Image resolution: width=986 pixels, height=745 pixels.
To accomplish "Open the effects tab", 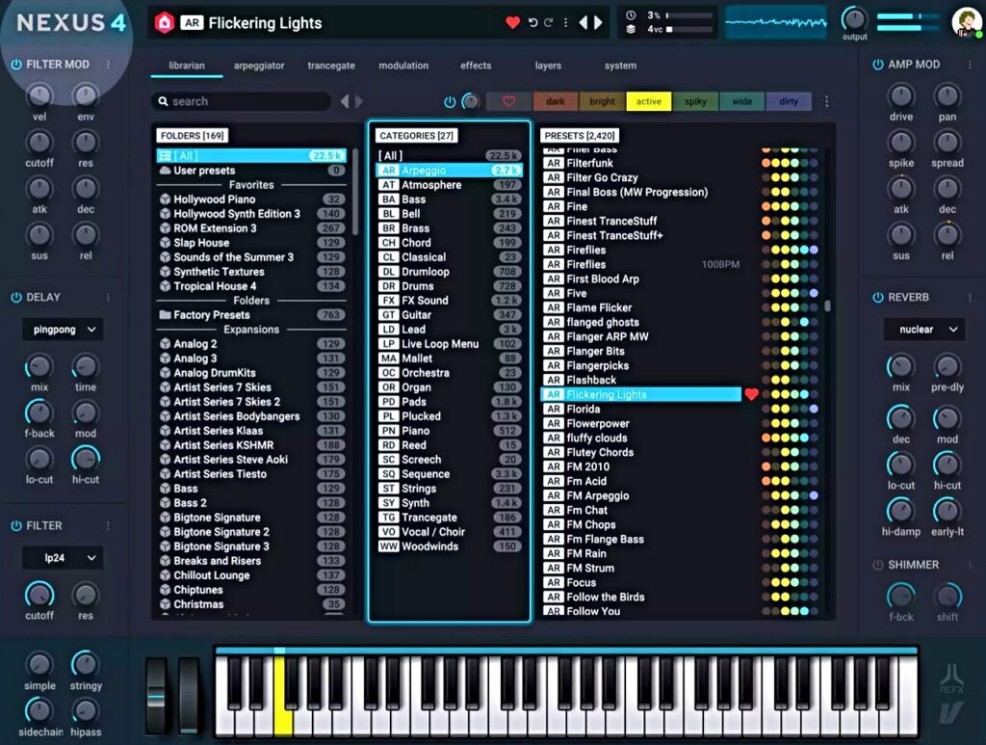I will pyautogui.click(x=475, y=66).
